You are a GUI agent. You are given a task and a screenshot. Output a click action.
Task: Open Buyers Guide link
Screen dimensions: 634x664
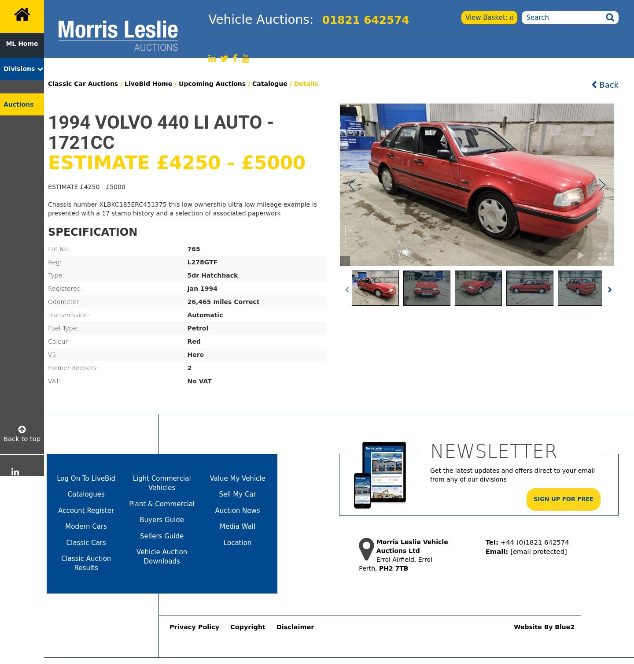coord(162,520)
